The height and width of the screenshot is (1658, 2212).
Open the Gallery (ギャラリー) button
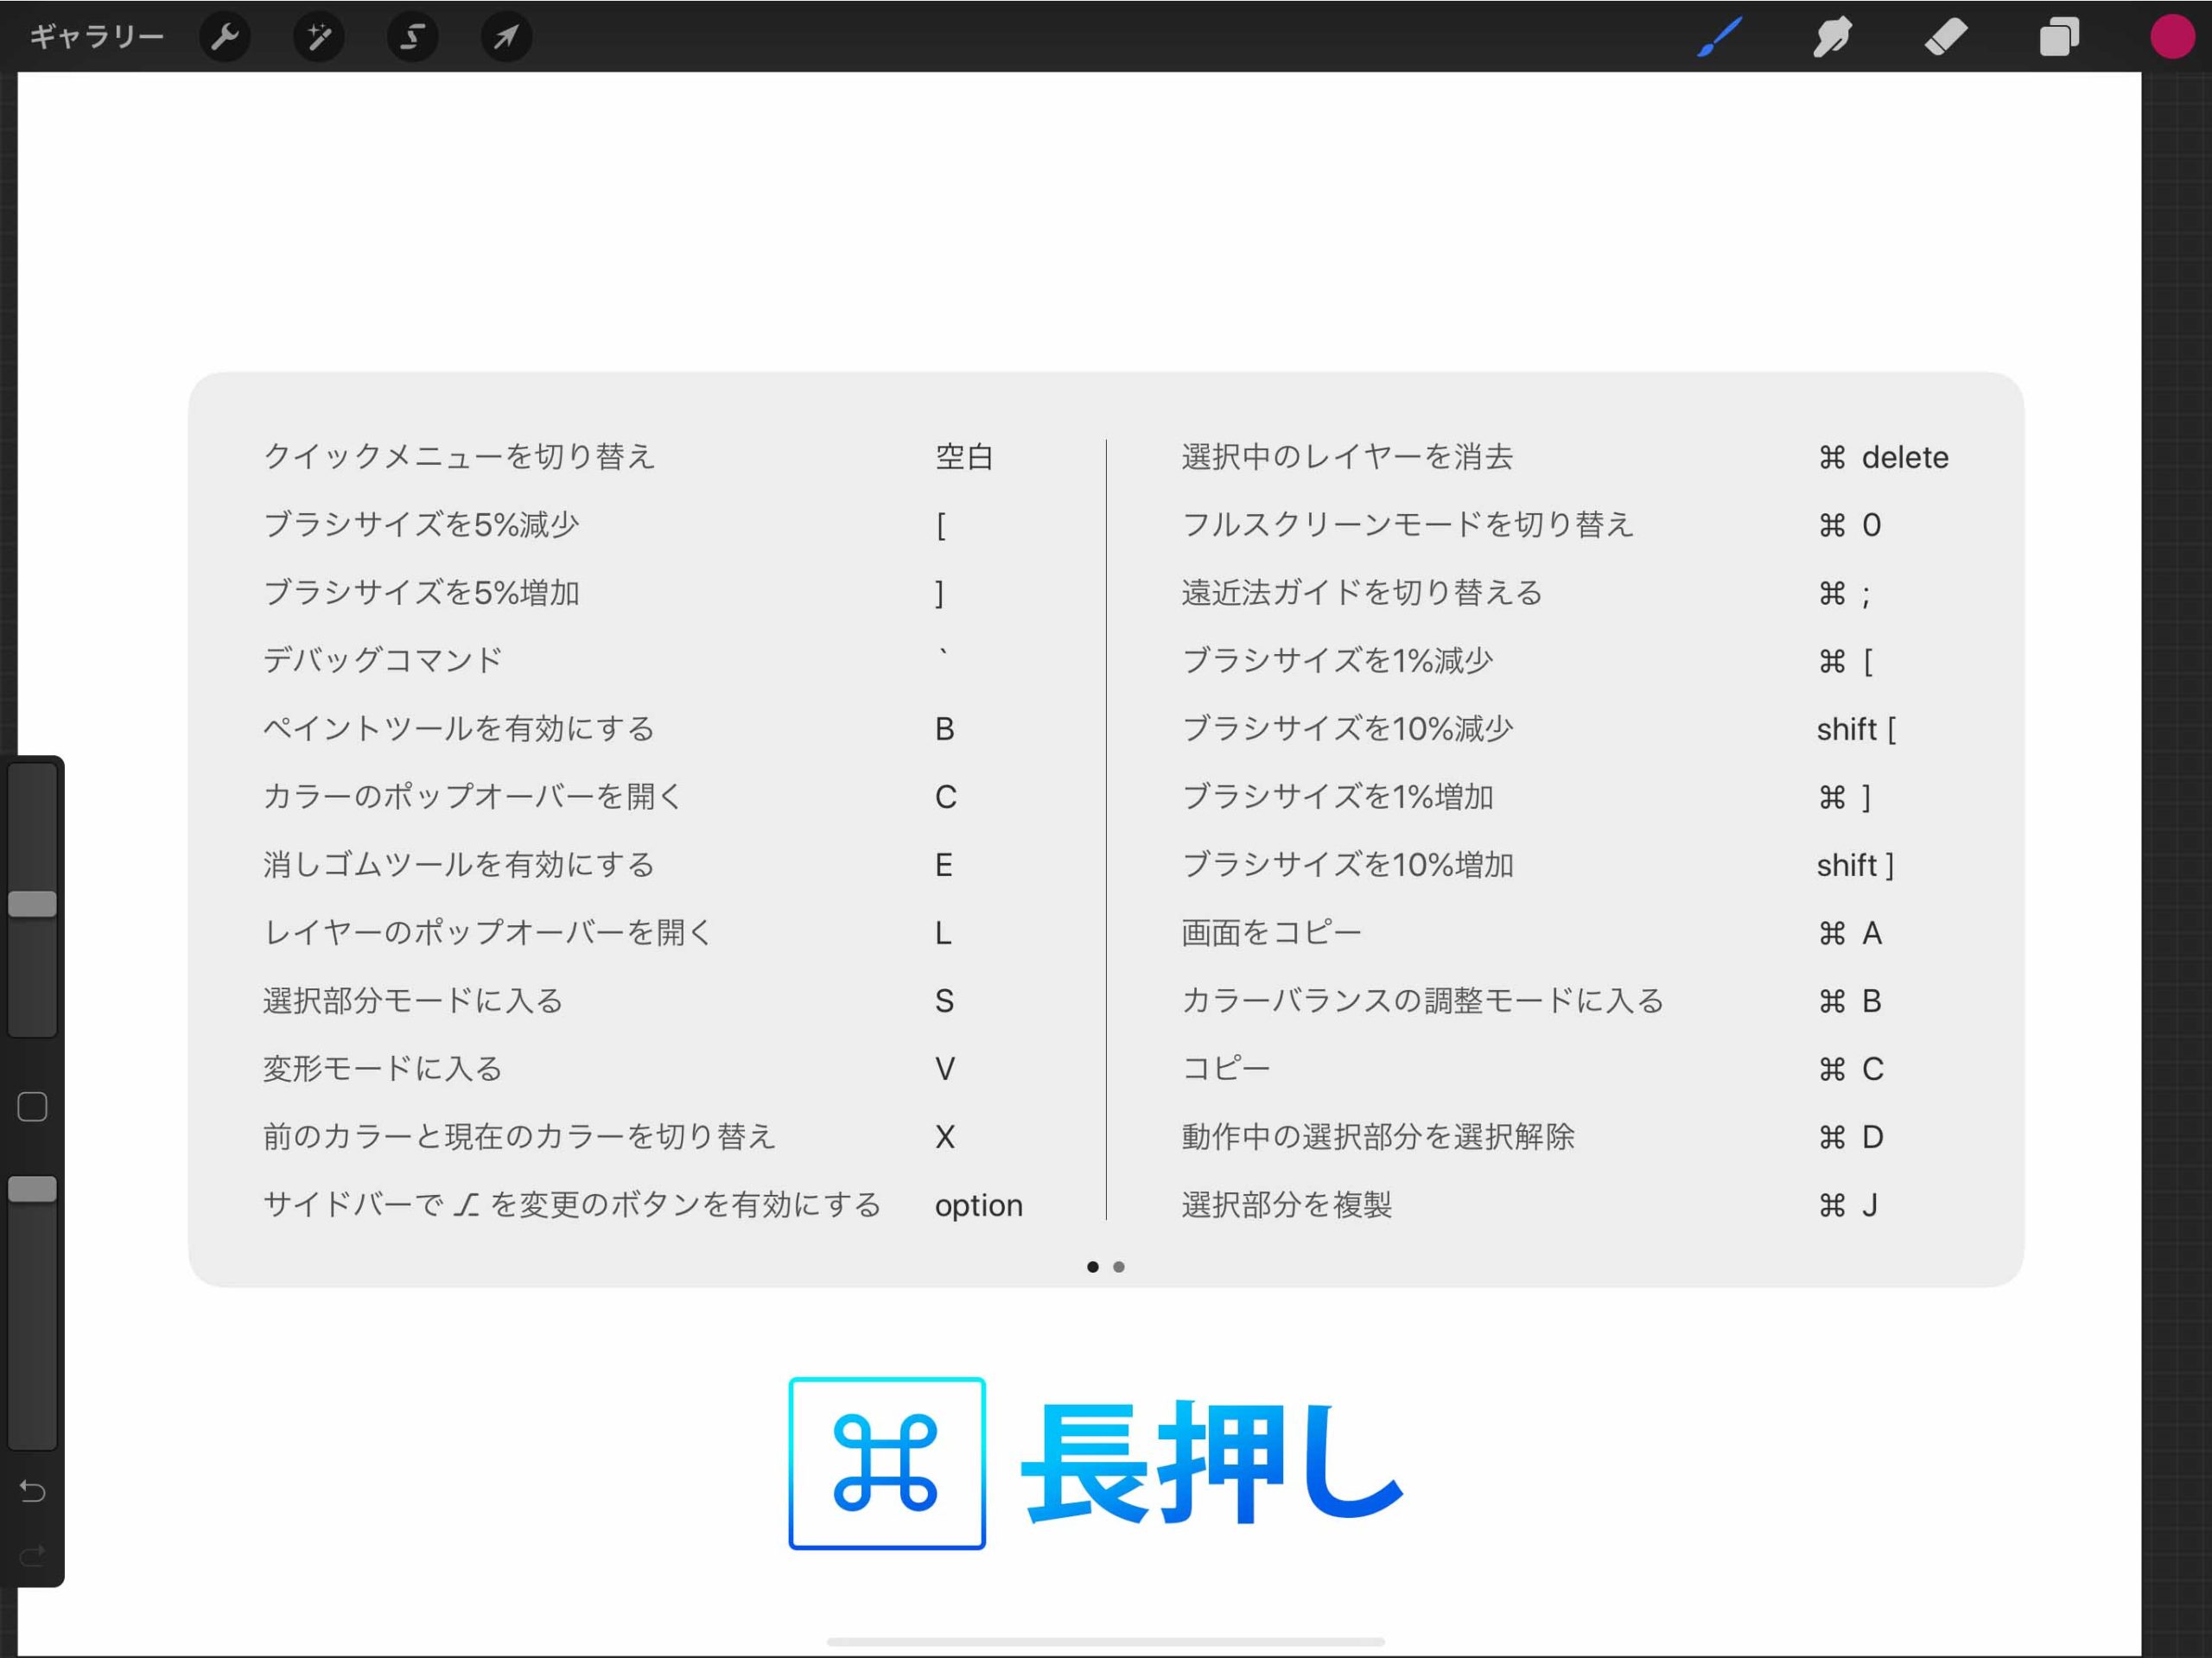coord(96,37)
